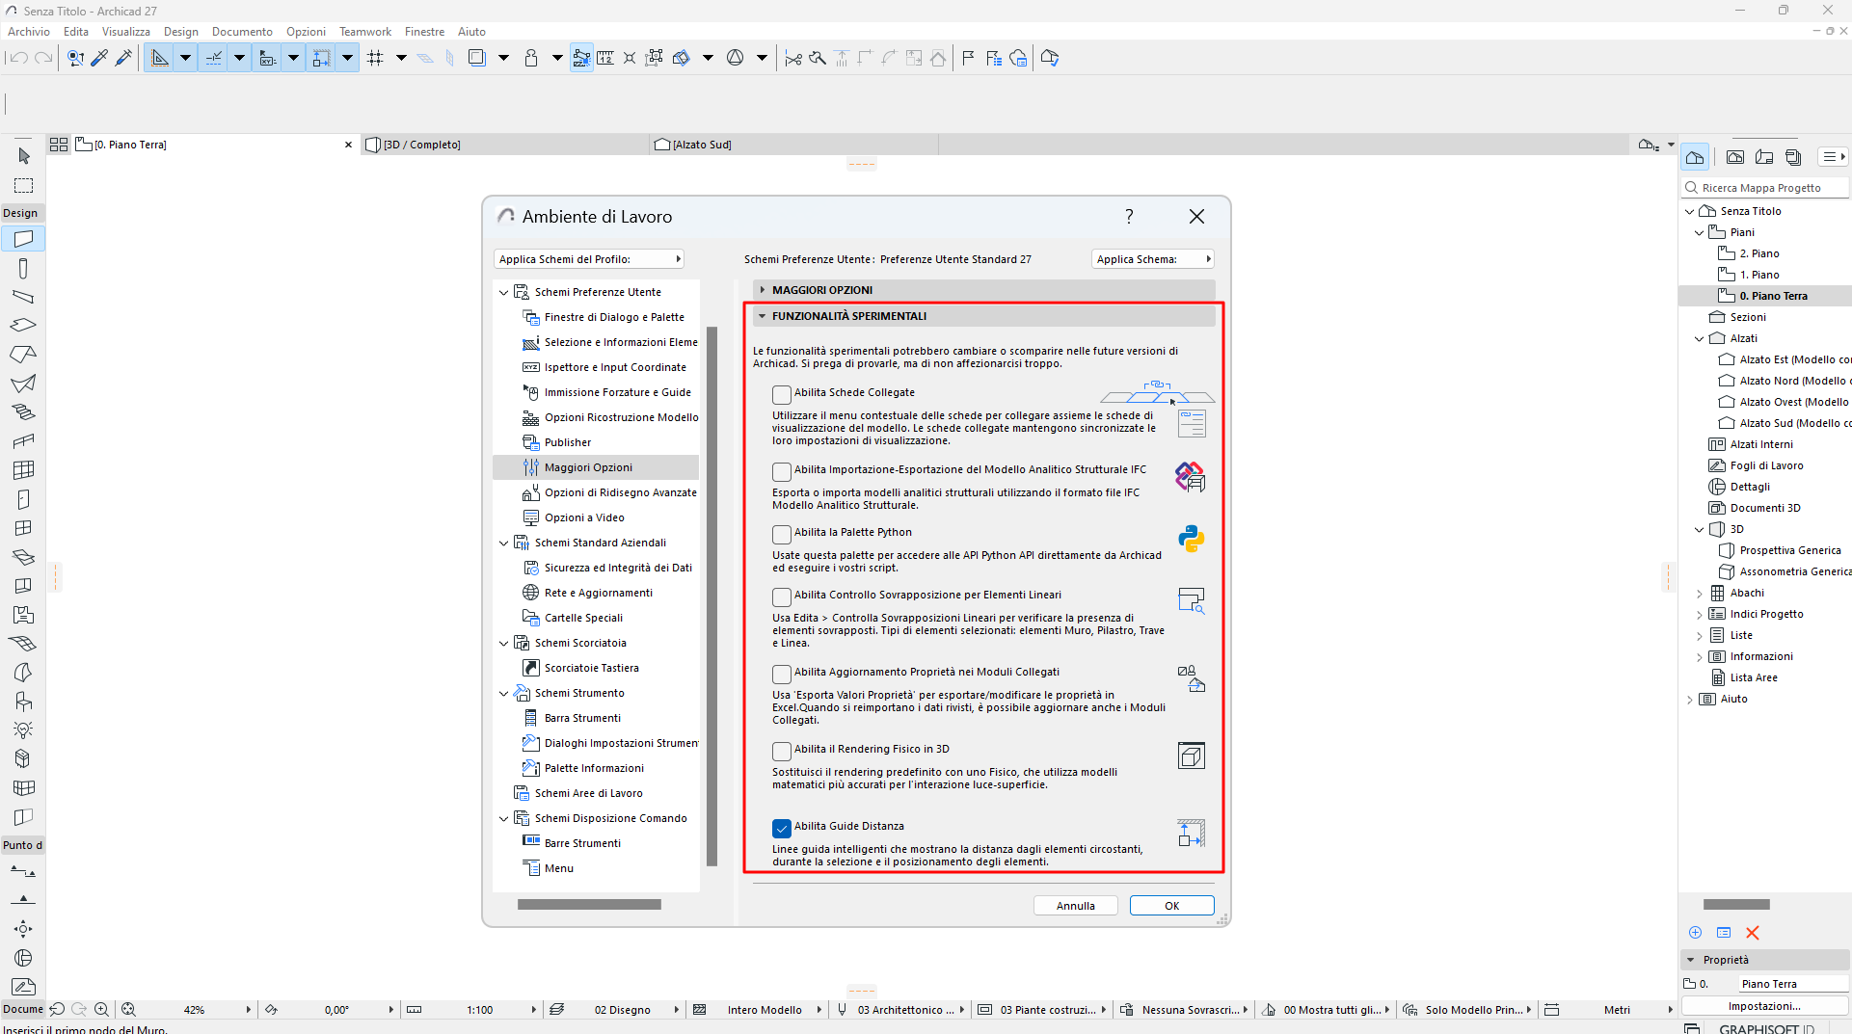Enable IFC Modello Analitico Strutturale import-export checkbox

[x=782, y=472]
